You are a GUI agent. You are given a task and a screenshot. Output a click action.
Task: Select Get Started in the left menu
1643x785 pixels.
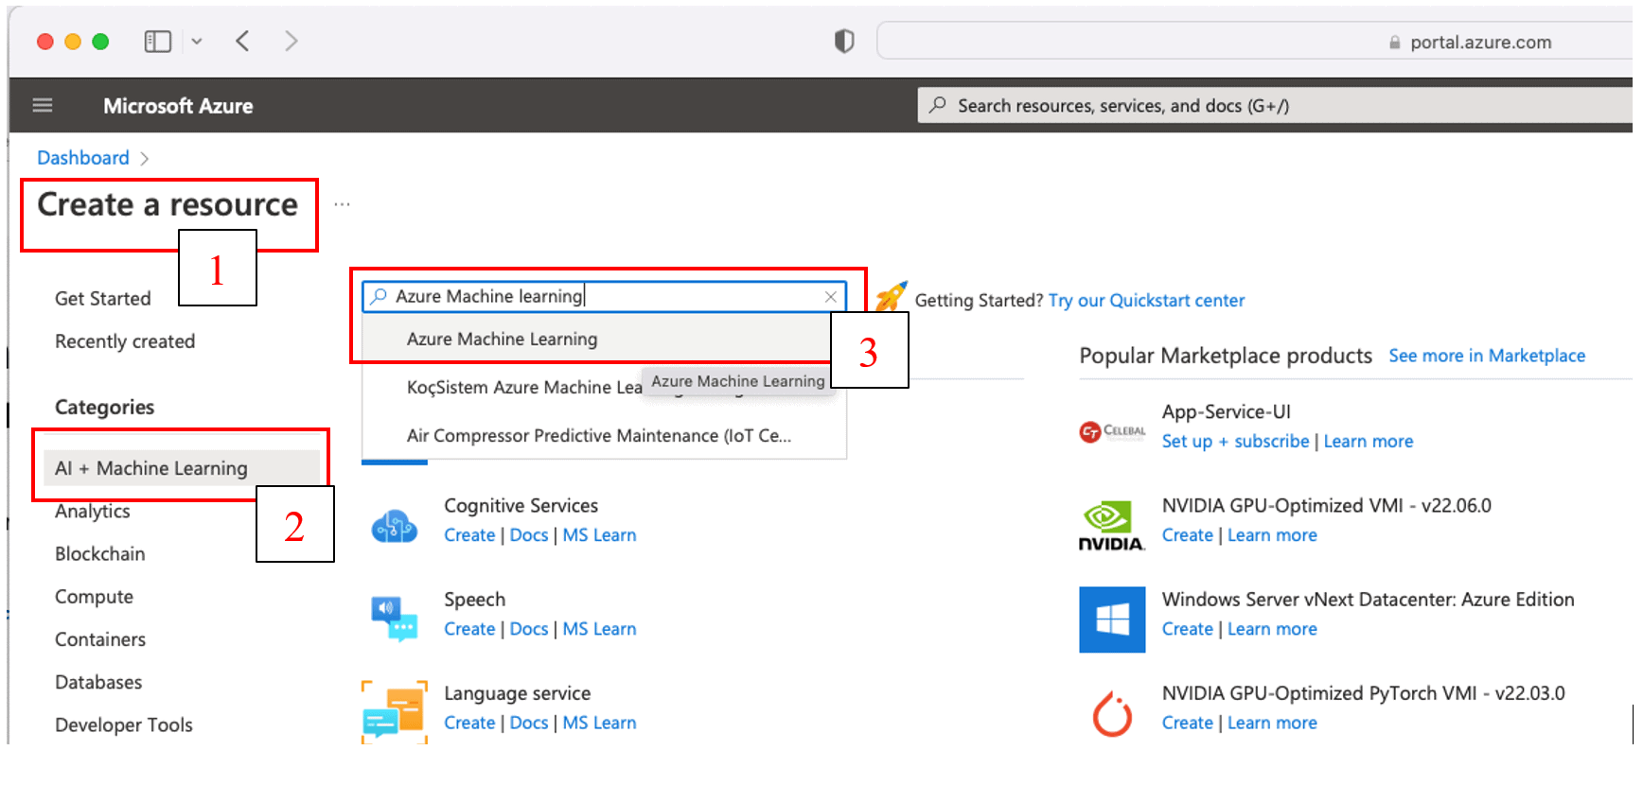(103, 299)
